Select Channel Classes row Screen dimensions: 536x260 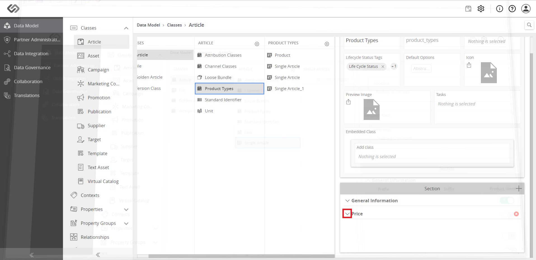[229, 66]
